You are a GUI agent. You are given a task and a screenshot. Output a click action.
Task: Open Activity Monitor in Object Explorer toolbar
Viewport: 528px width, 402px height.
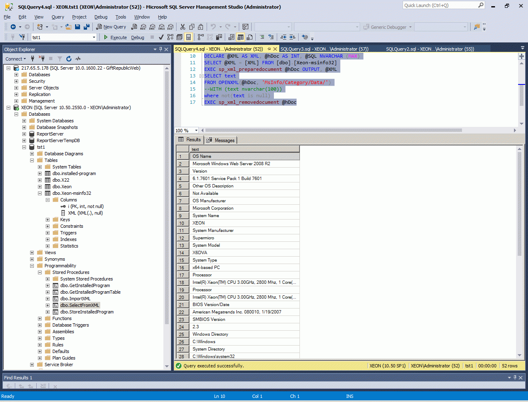78,58
